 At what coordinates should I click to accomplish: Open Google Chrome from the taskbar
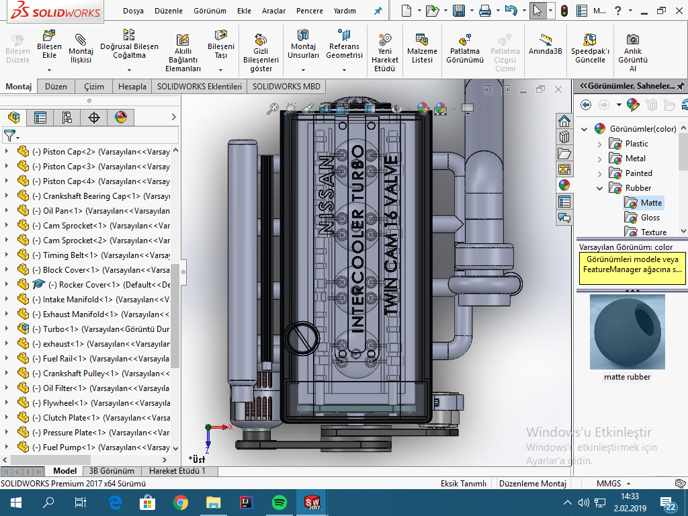pos(180,503)
